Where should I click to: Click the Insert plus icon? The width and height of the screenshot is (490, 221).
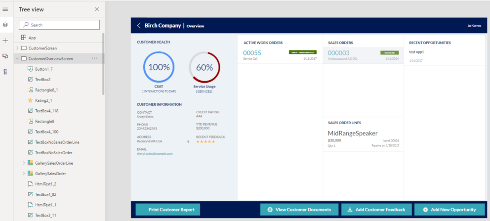(5, 41)
